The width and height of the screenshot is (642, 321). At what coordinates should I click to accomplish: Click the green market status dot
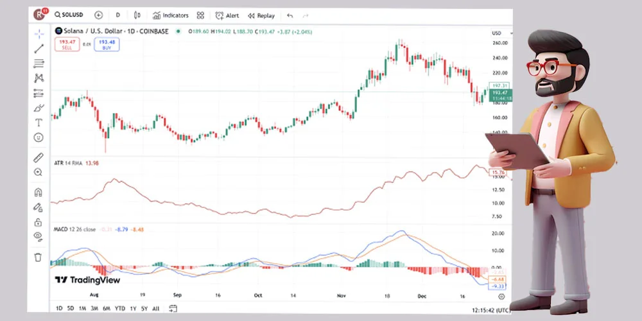pos(178,31)
